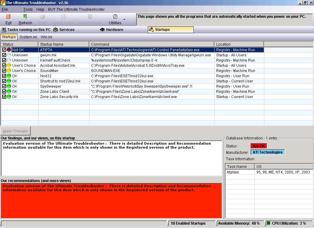Screen dimensions: 314x228
Task: Click the Hardware chip icon
Action: pos(102,30)
